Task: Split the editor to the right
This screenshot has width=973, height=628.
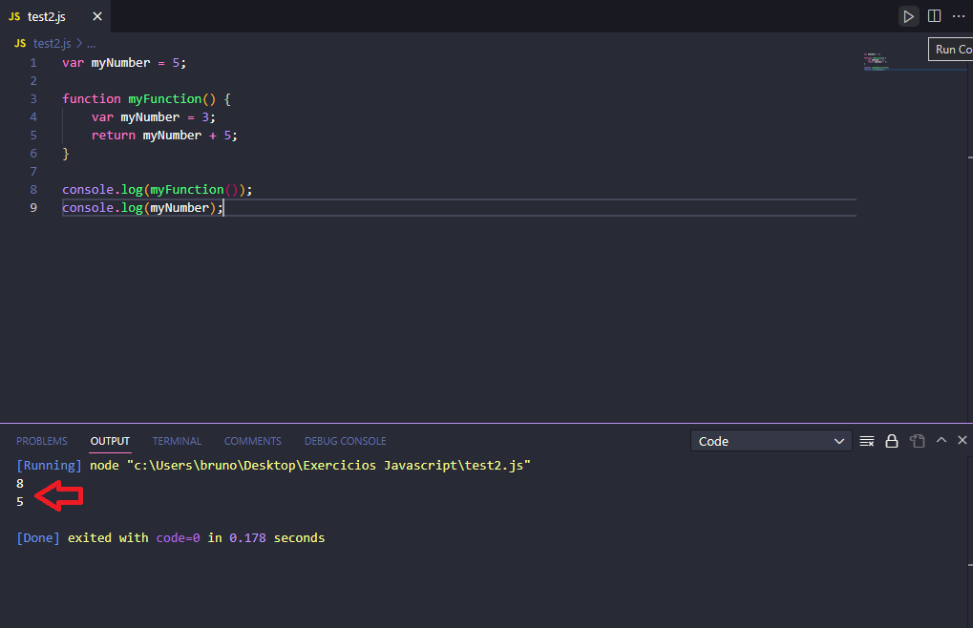Action: coord(934,16)
